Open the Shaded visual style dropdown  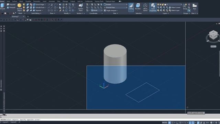pos(115,4)
